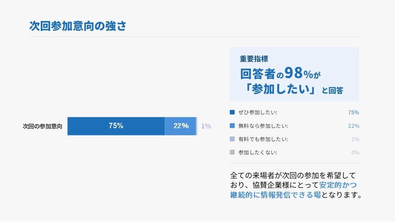The width and height of the screenshot is (395, 222).
Task: Select the gray 参加したくない legend swatch
Action: [232, 153]
